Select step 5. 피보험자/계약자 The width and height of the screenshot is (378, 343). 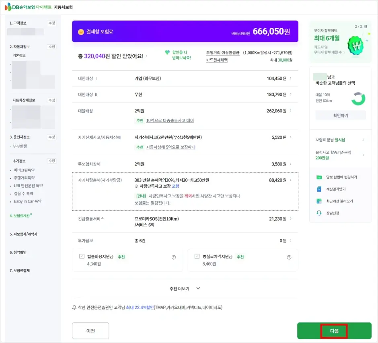tap(23, 234)
